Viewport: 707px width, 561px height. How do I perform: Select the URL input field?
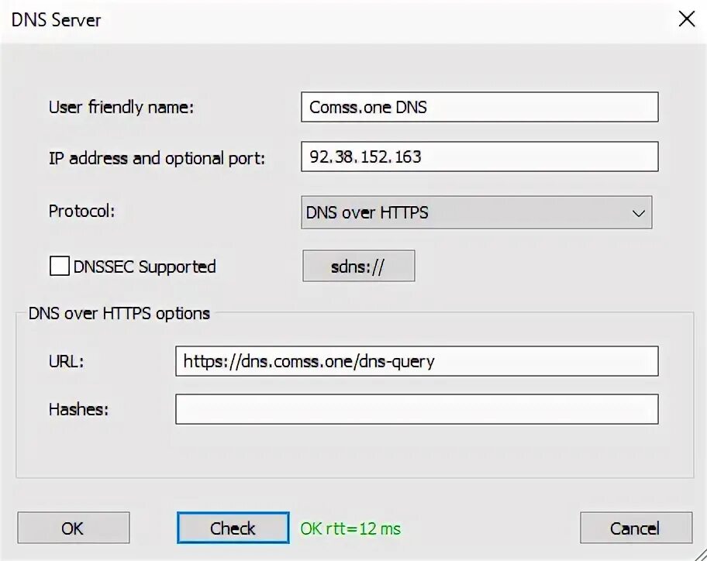(416, 361)
